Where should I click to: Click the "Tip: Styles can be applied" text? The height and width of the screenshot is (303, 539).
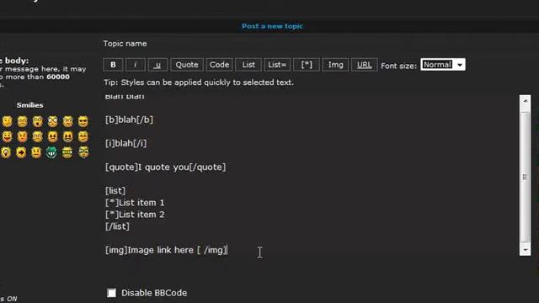coord(199,82)
